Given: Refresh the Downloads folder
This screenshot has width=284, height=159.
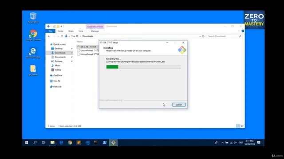Looking at the screenshot, I should point(203,36).
